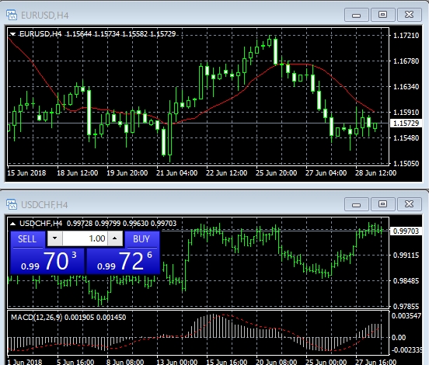Minimize the USDCHF,H4 chart window
Viewport: 429px width, 365px height.
(x=356, y=204)
